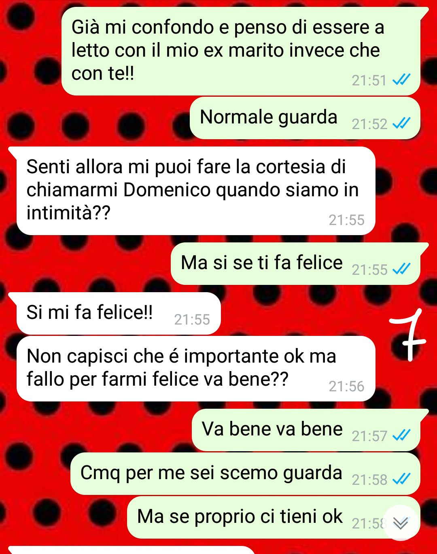Tap the blue double ticks next to 21:52

(x=401, y=123)
